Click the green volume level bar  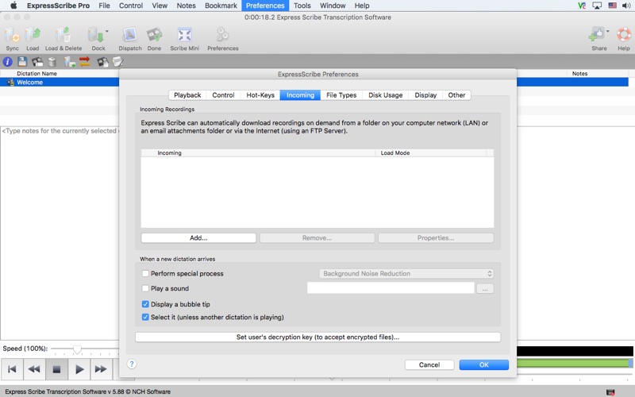(x=573, y=363)
